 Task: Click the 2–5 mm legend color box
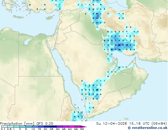23,127
